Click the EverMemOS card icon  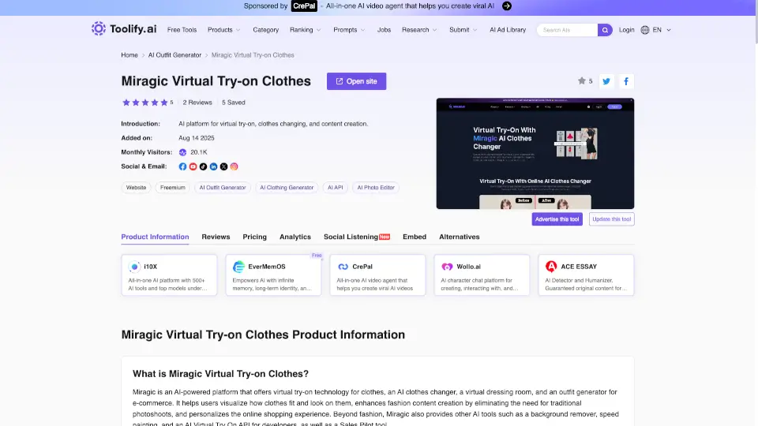pyautogui.click(x=238, y=267)
